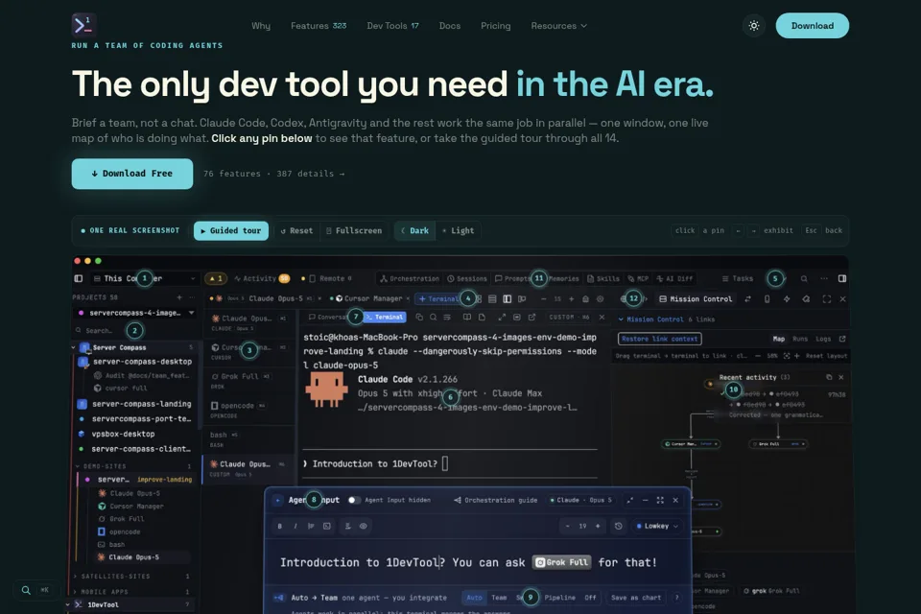Toggle the left sidebar panel icon
This screenshot has height=614, width=921.
(x=79, y=278)
